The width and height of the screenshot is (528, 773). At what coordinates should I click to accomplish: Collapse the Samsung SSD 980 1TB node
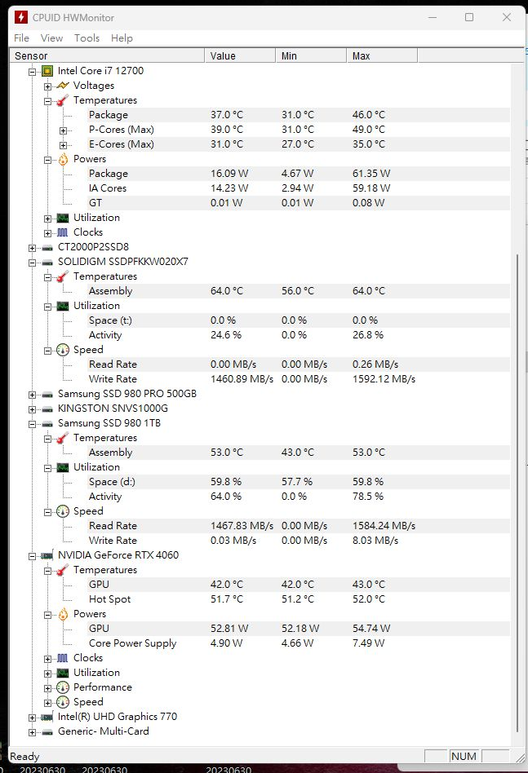[33, 423]
